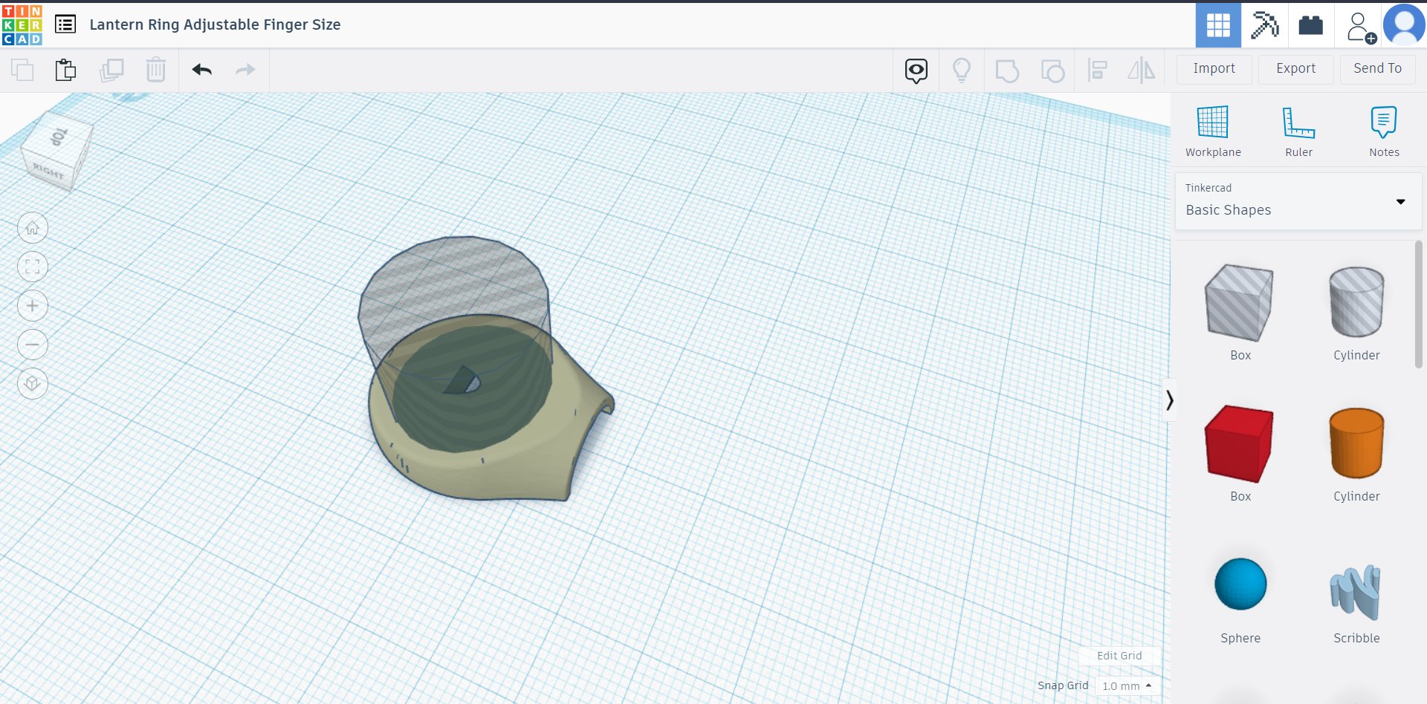Image resolution: width=1427 pixels, height=704 pixels.
Task: Open the design properties list menu
Action: pyautogui.click(x=65, y=24)
